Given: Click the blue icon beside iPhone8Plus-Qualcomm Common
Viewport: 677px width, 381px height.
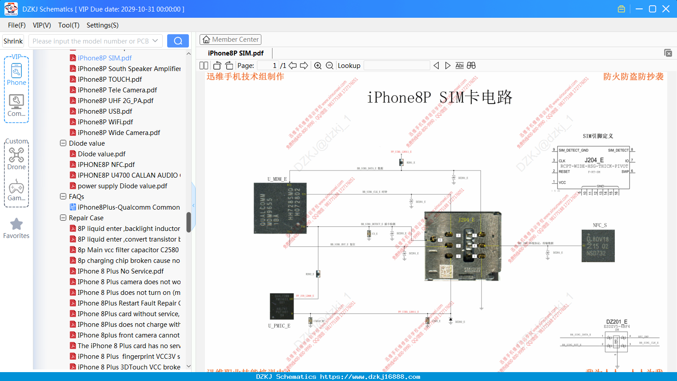Looking at the screenshot, I should [73, 207].
